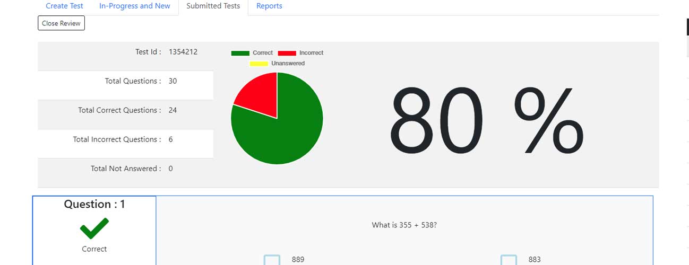Go to the Reports tab
The height and width of the screenshot is (265, 689).
pyautogui.click(x=269, y=6)
